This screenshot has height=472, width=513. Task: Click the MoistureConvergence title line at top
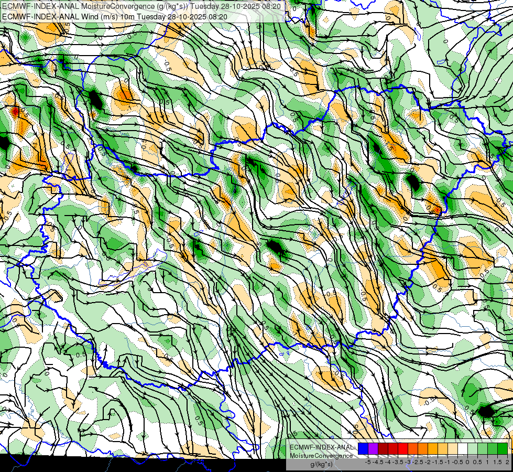(x=141, y=6)
